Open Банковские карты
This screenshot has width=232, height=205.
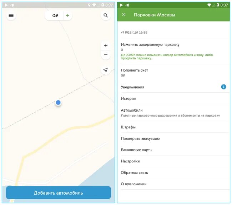point(175,150)
